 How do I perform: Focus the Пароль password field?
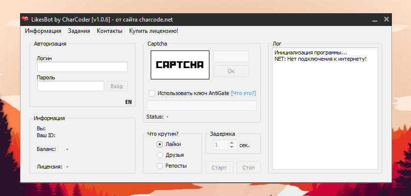point(70,86)
